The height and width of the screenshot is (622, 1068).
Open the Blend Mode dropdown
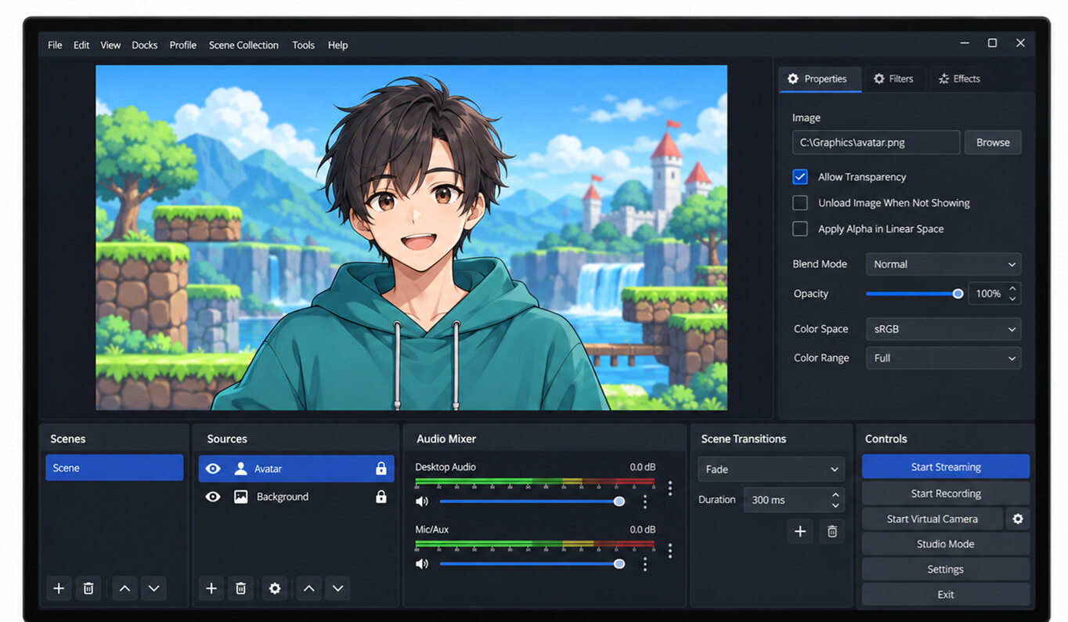coord(944,264)
